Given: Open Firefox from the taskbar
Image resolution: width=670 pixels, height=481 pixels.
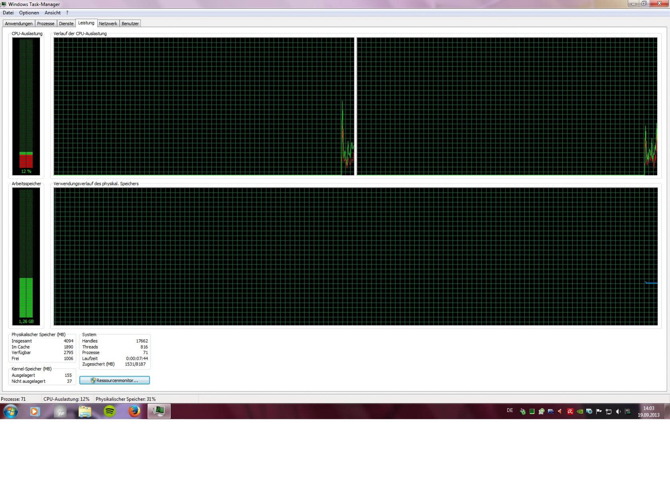Looking at the screenshot, I should [x=134, y=411].
